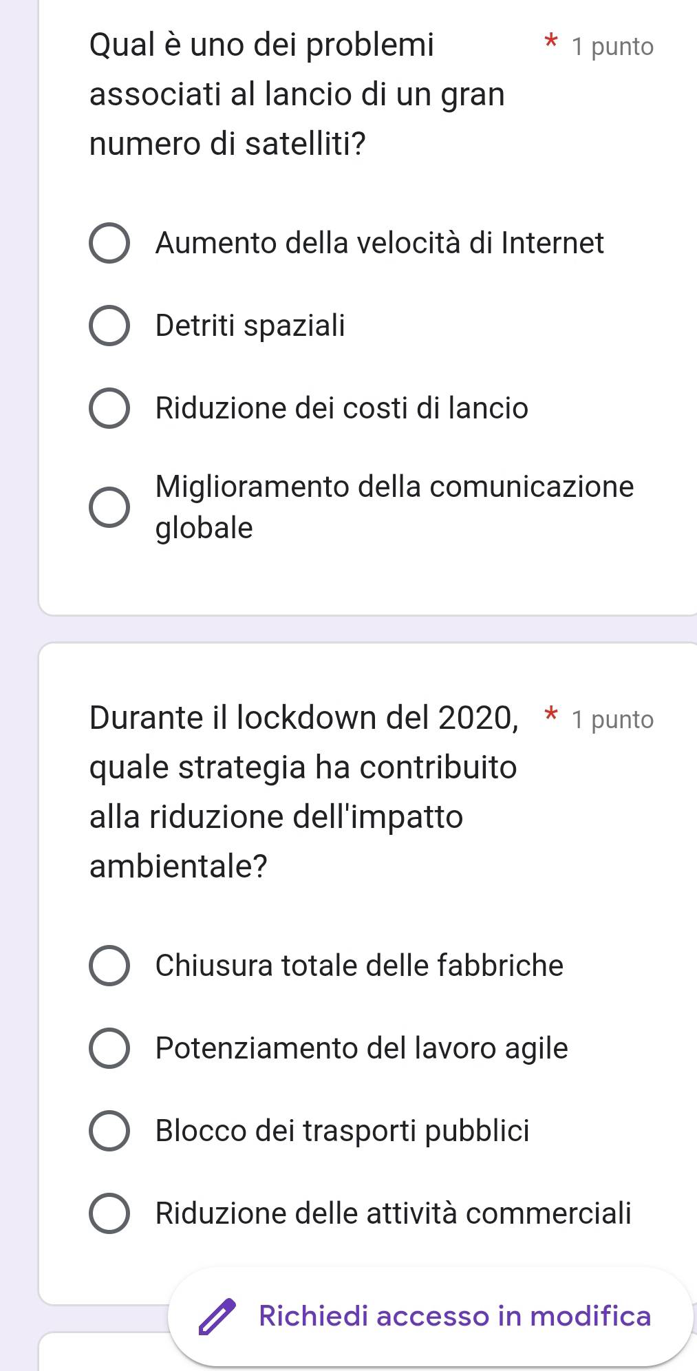The width and height of the screenshot is (697, 1371).
Task: Choose 'Potenziamento del lavoro agile' radio
Action: click(109, 1048)
